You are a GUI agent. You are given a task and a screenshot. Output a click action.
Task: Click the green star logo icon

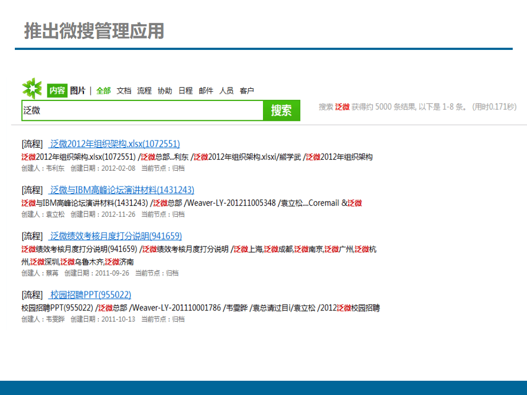coord(32,88)
